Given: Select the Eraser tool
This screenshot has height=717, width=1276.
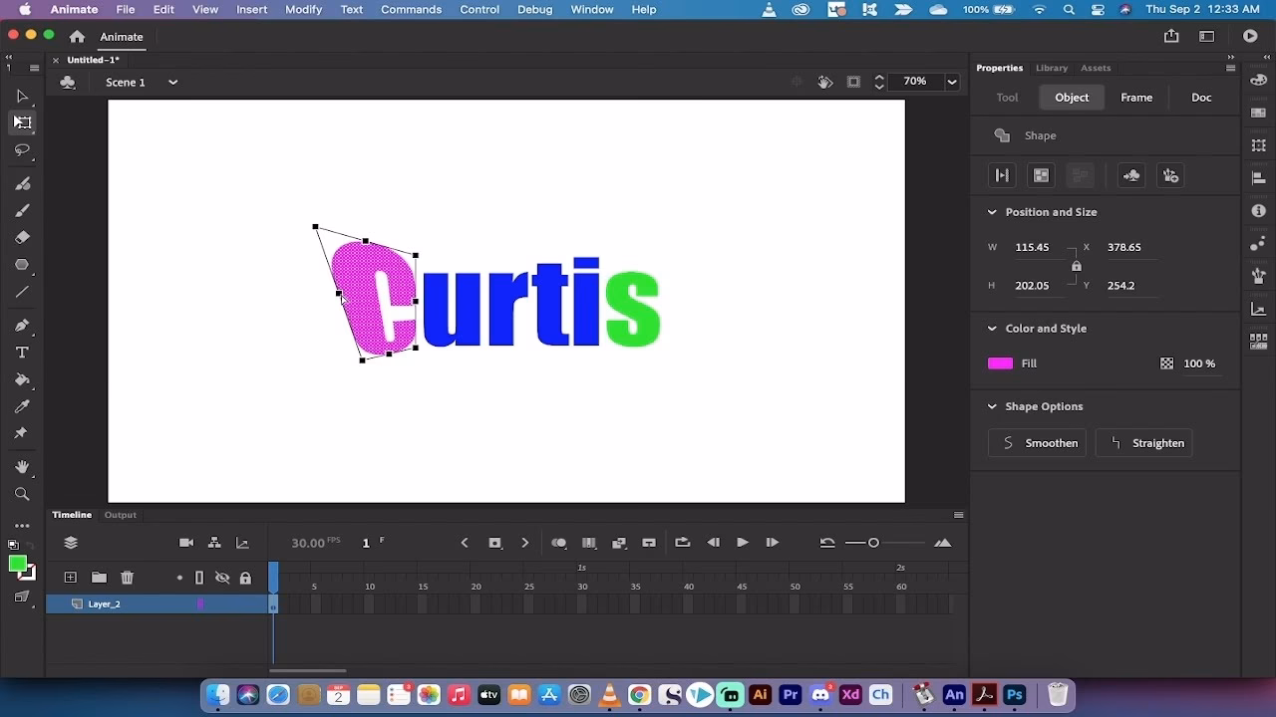Looking at the screenshot, I should click(x=22, y=238).
